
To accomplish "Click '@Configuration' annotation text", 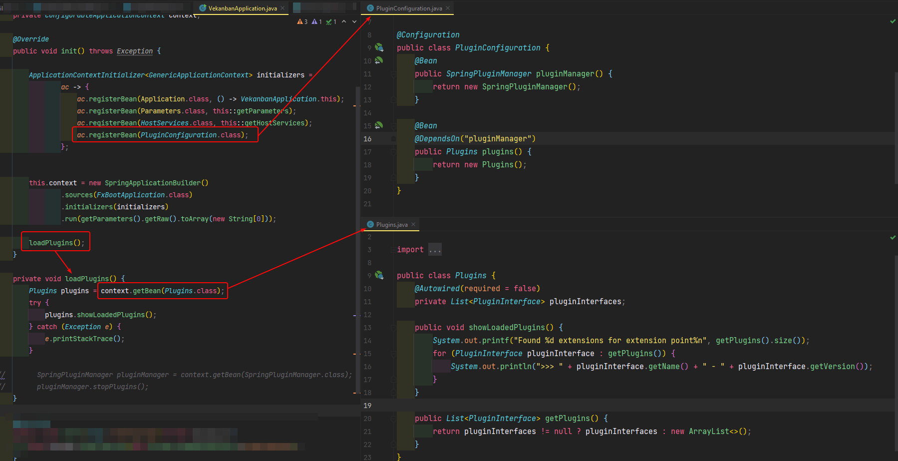I will pos(428,35).
